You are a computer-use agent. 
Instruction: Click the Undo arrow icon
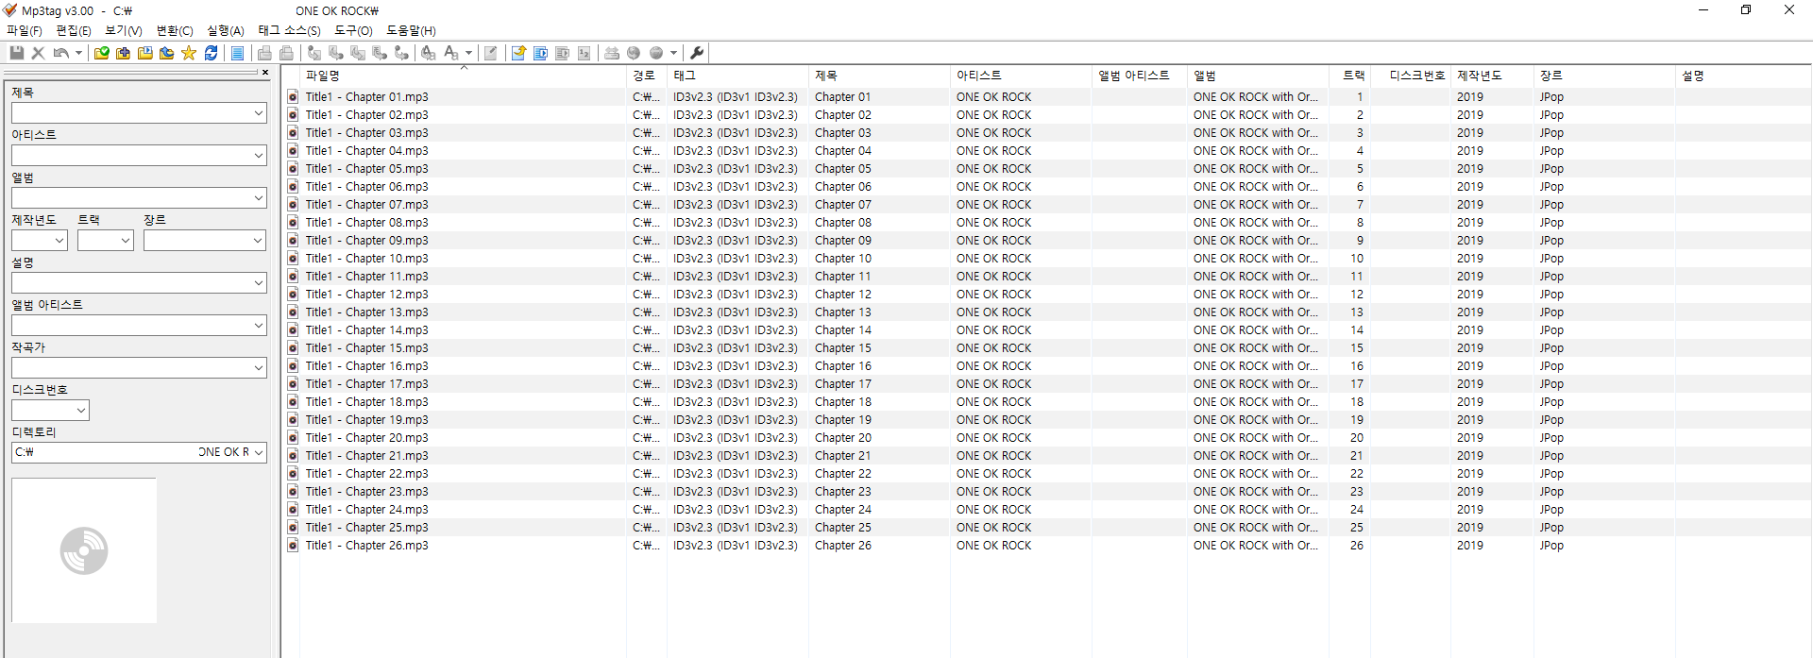61,53
